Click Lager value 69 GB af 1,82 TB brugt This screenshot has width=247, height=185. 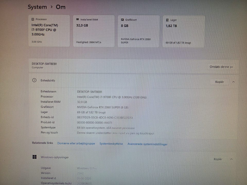point(91,112)
